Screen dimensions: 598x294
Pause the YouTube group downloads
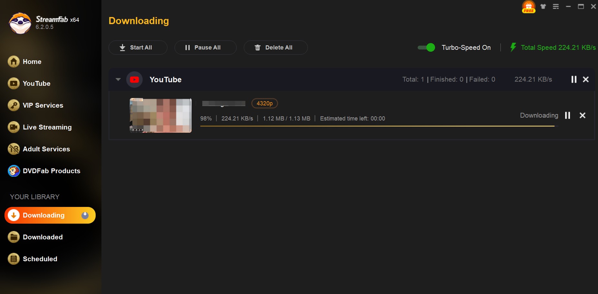pyautogui.click(x=574, y=79)
